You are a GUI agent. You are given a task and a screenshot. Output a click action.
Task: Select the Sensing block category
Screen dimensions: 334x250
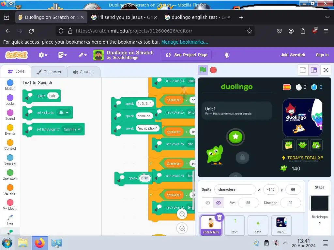(10, 160)
